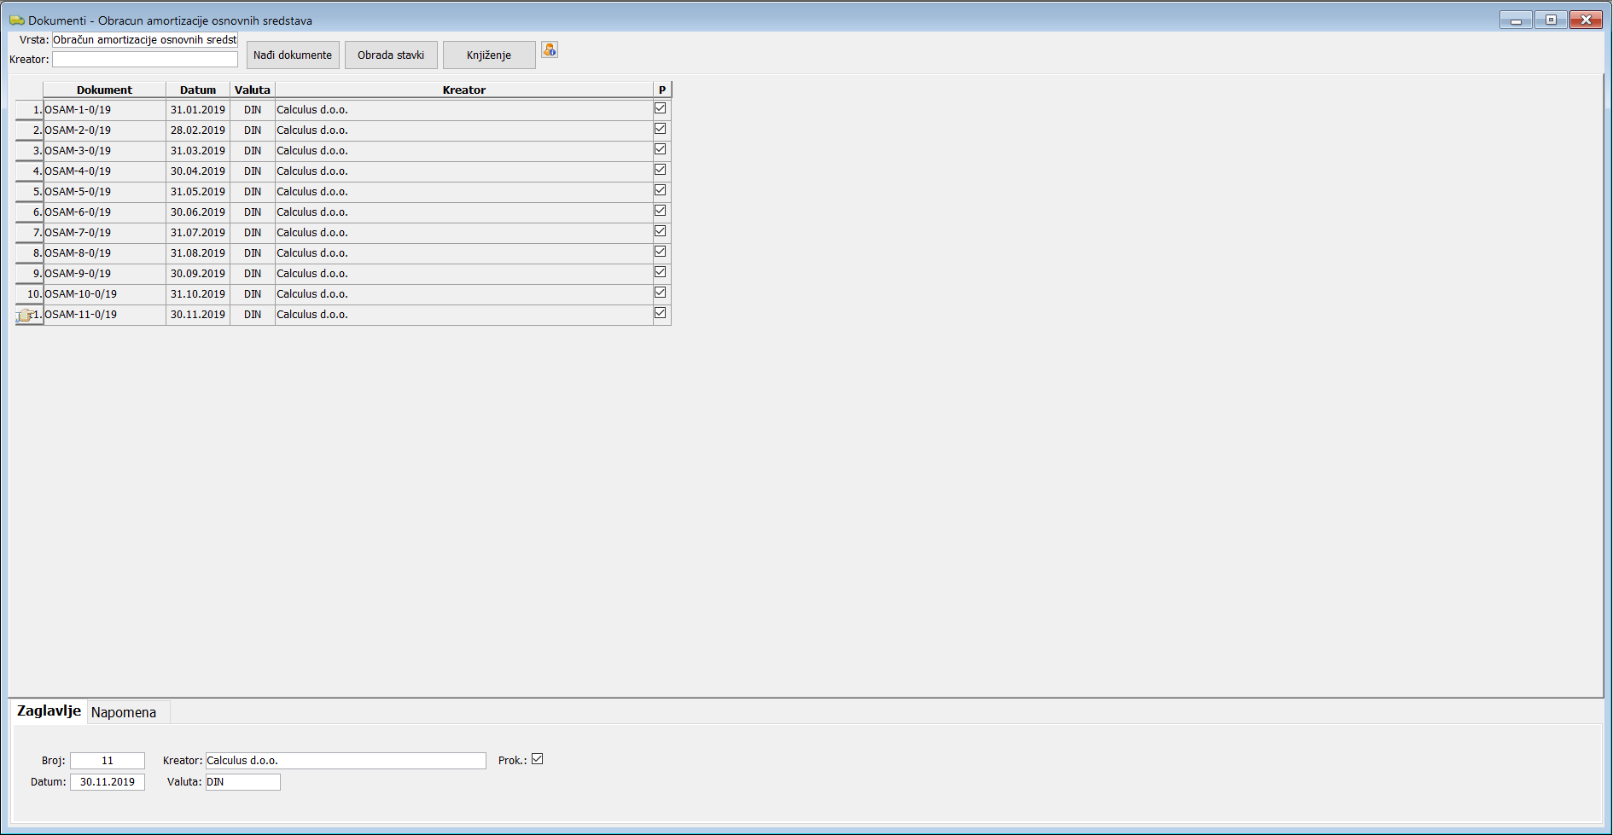
Task: Open the Vrsta document type field
Action: tap(144, 40)
